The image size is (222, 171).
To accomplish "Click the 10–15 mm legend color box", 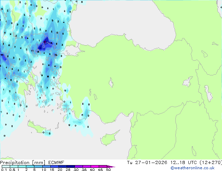I will coord(46,166).
